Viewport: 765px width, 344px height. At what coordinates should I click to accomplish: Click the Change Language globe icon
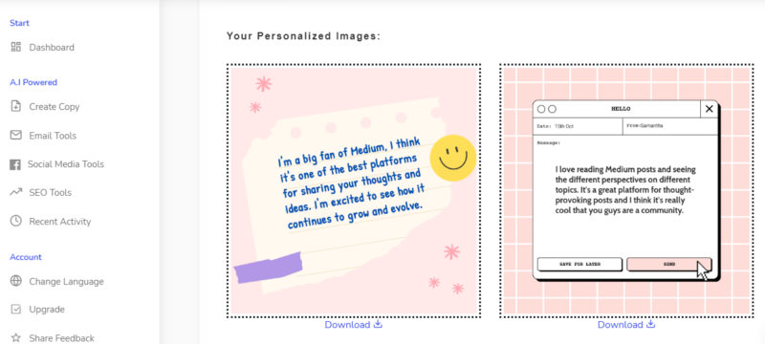[x=16, y=281]
